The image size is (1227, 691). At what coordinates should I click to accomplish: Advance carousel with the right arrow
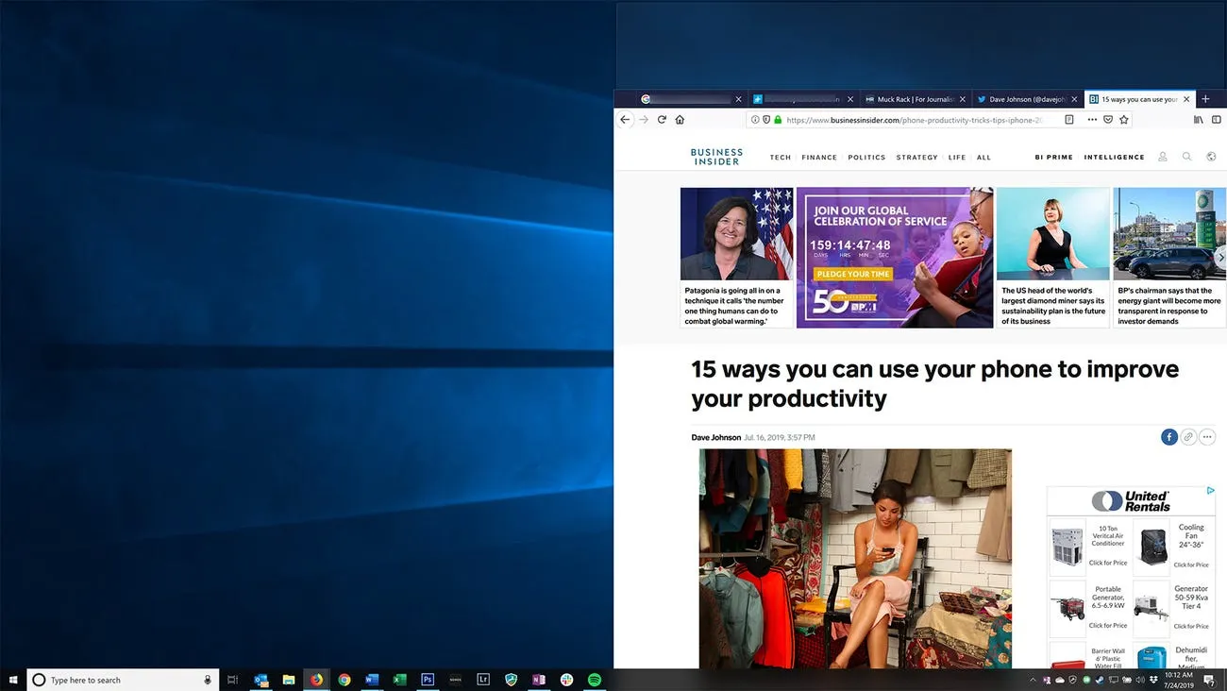pyautogui.click(x=1220, y=257)
